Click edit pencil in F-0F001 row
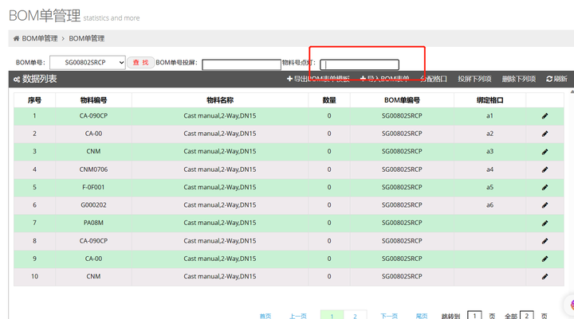 (545, 188)
